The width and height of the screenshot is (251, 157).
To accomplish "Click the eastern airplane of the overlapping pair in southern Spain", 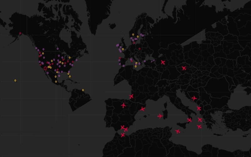I will click(x=126, y=129).
